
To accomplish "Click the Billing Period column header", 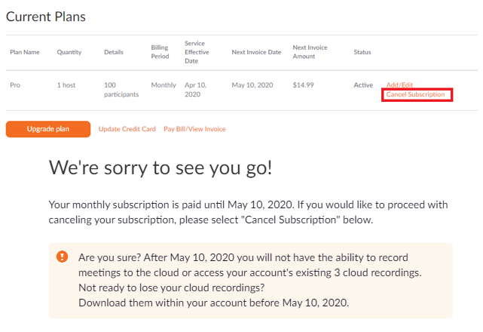I will point(159,52).
